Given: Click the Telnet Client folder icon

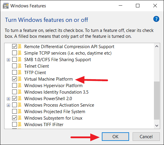Looking at the screenshot, I should 20,66.
